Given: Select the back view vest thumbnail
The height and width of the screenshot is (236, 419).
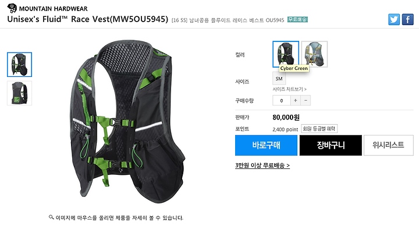Looking at the screenshot, I should pos(20,93).
